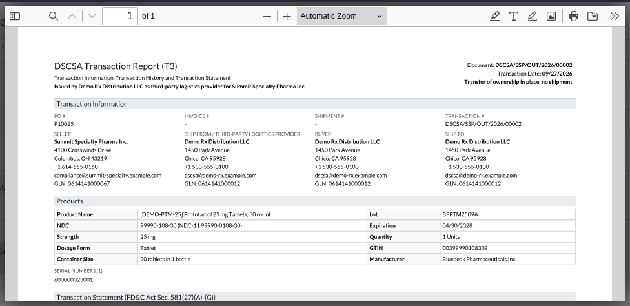
Task: Open the Automatic Zoom dropdown
Action: tap(342, 16)
